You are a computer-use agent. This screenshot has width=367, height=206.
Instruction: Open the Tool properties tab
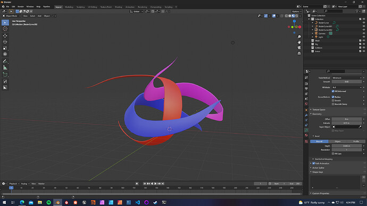tap(306, 78)
